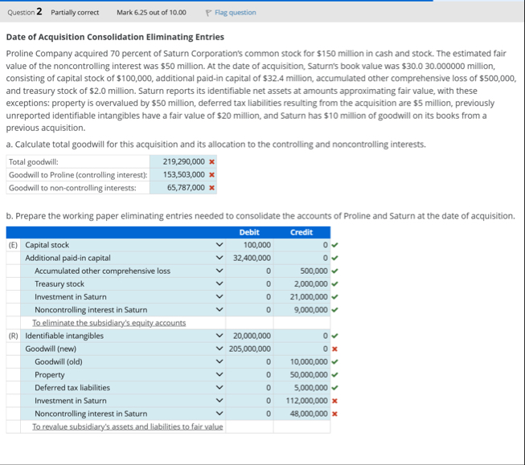Click the 'Partially correct' status text
The image size is (525, 465).
(75, 12)
